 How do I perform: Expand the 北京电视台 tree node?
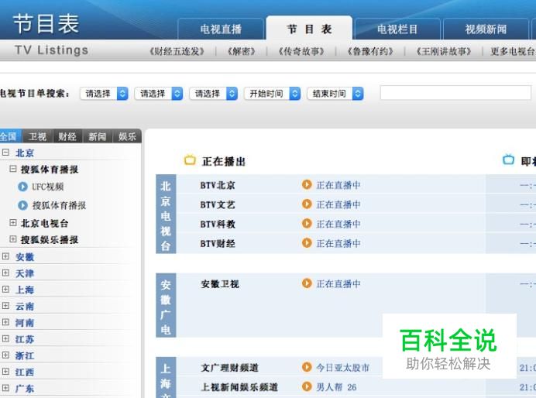pos(13,223)
